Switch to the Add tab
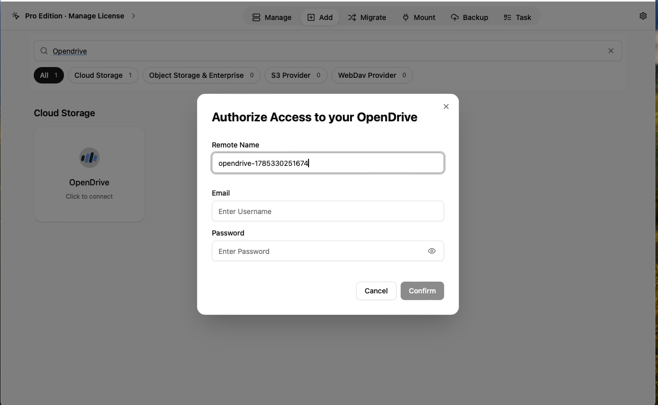Viewport: 658px width, 405px height. point(320,17)
